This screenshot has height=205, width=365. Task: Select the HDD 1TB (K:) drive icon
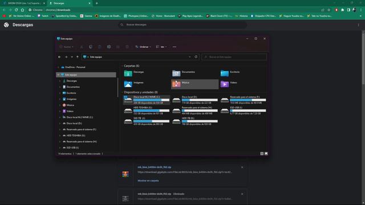pyautogui.click(x=176, y=121)
